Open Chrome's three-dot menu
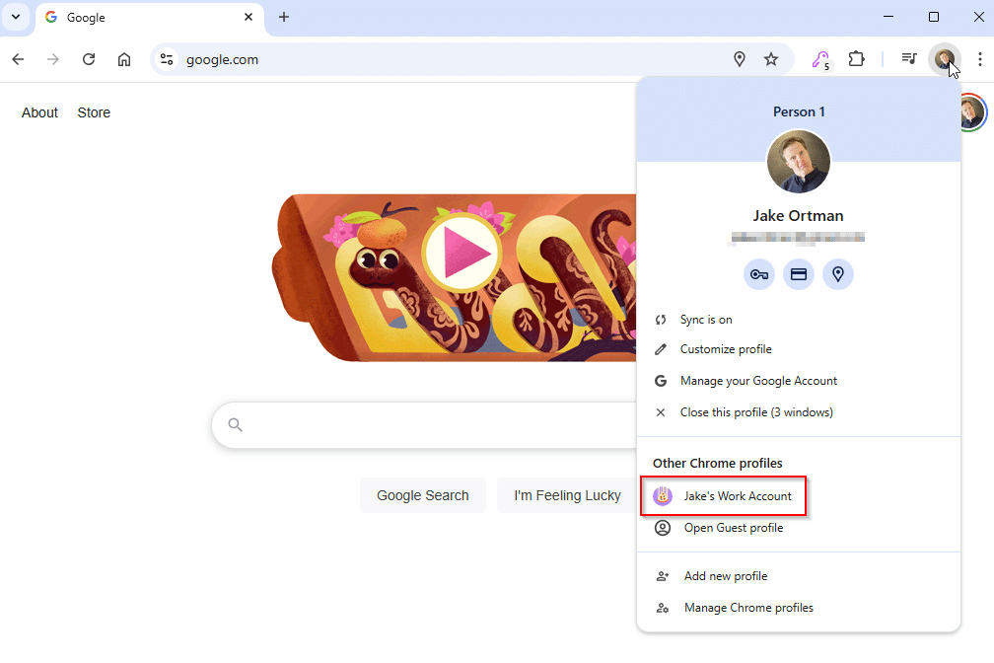This screenshot has height=663, width=994. [x=980, y=59]
